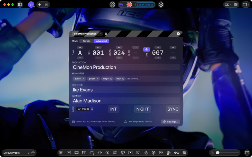This screenshot has width=252, height=157.
Task: Toggle the RGB channels overlapping circles tool
Action: pyautogui.click(x=146, y=153)
